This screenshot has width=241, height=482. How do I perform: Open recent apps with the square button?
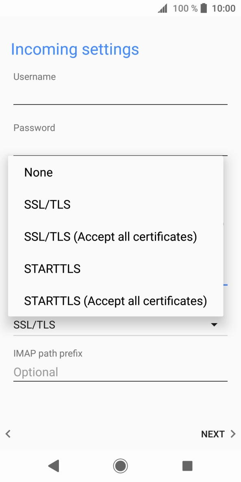click(187, 466)
